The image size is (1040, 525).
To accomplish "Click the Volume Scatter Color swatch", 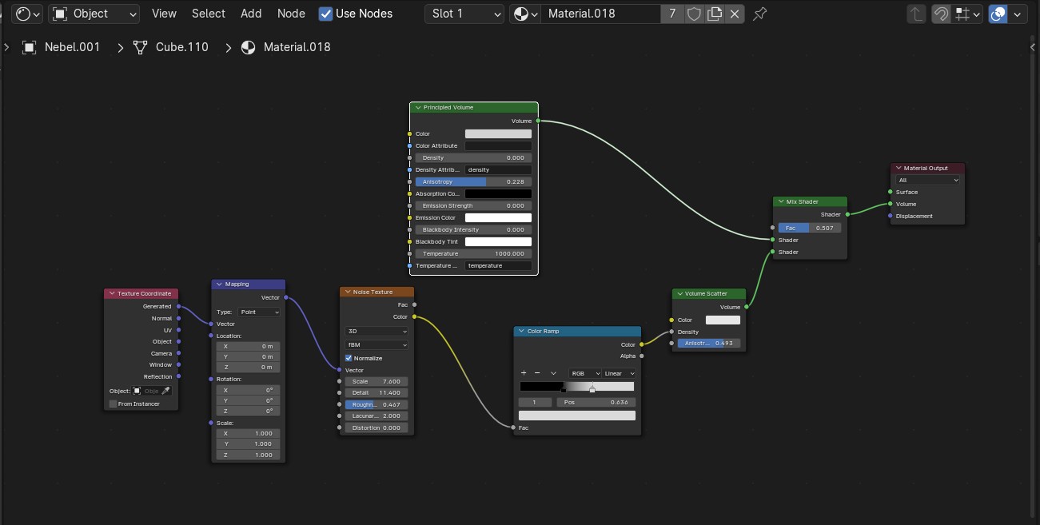I will (x=723, y=320).
